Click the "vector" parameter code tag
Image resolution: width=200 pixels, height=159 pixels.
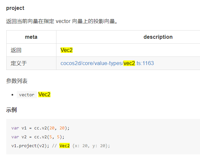pyautogui.click(x=27, y=95)
